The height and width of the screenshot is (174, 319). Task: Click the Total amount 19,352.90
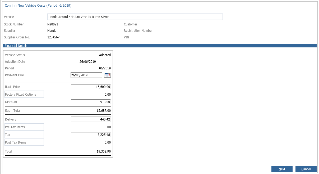click(x=104, y=151)
